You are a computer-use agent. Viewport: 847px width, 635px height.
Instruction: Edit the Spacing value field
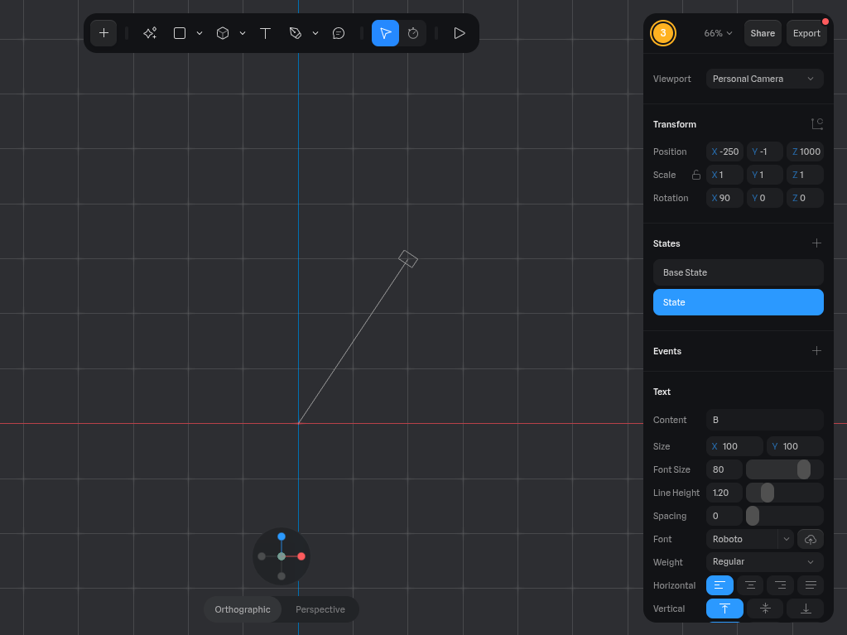tap(724, 517)
